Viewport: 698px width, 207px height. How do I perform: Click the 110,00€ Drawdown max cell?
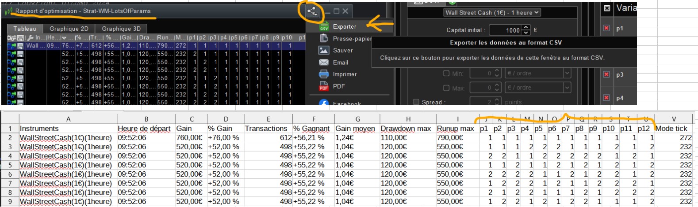408,137
